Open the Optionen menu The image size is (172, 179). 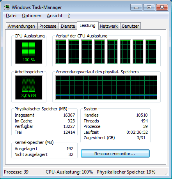(x=32, y=16)
